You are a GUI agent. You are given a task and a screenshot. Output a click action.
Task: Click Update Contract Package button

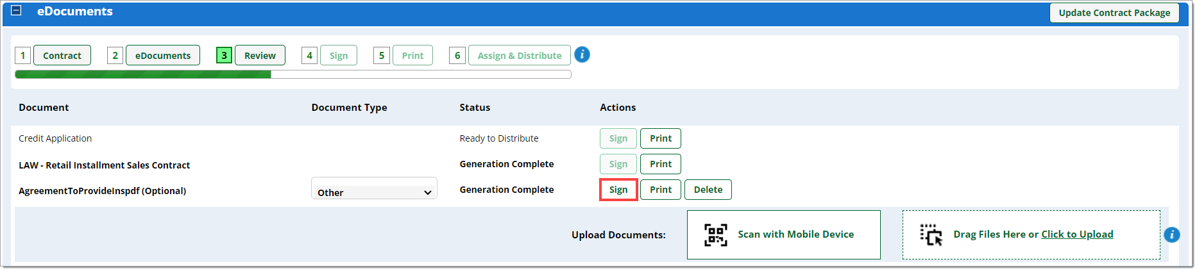[x=1114, y=13]
